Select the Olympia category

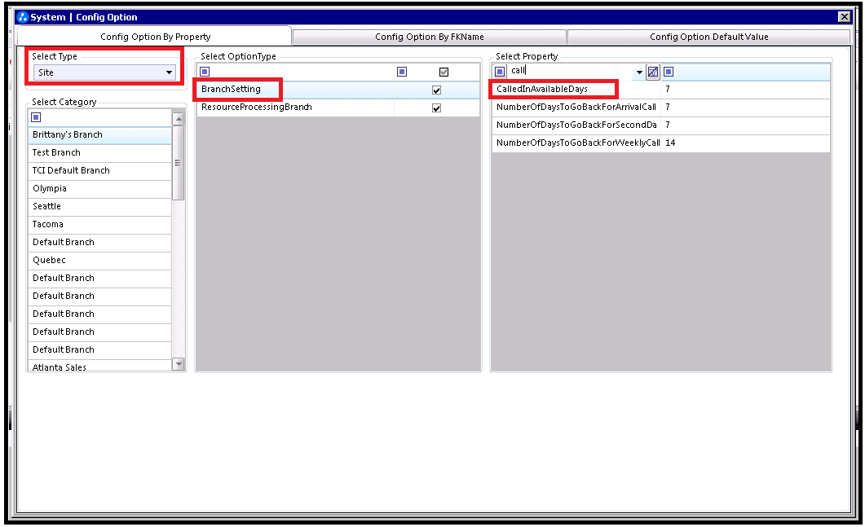pyautogui.click(x=99, y=188)
